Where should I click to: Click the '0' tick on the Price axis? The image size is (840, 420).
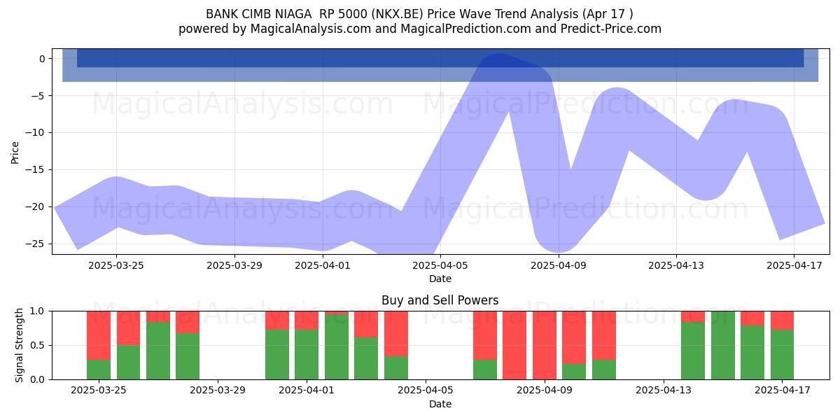(x=42, y=59)
